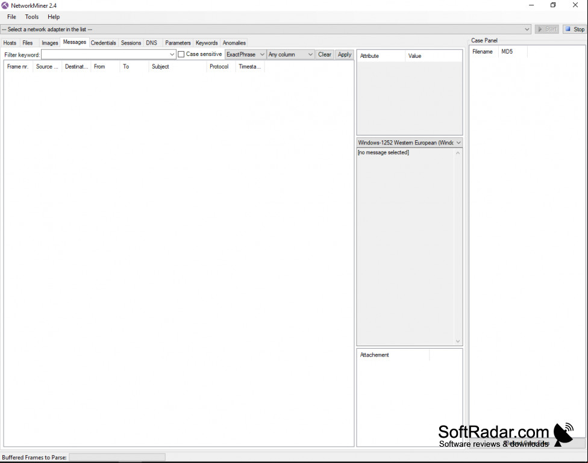This screenshot has width=588, height=463.
Task: Click the Case Panel MD5 column header
Action: pos(513,52)
